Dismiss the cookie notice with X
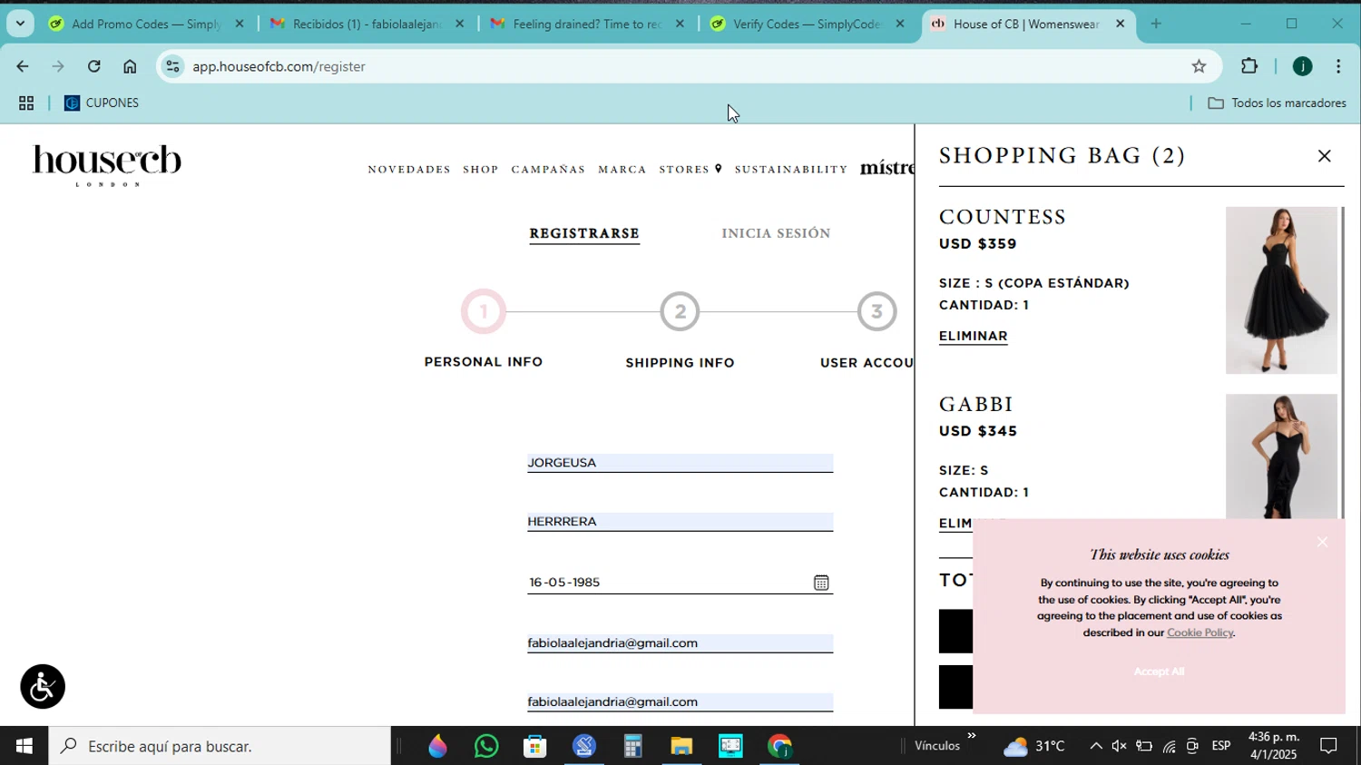The width and height of the screenshot is (1361, 765). click(1322, 543)
